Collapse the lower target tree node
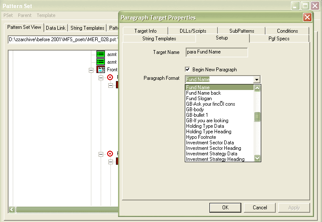 click(x=101, y=154)
